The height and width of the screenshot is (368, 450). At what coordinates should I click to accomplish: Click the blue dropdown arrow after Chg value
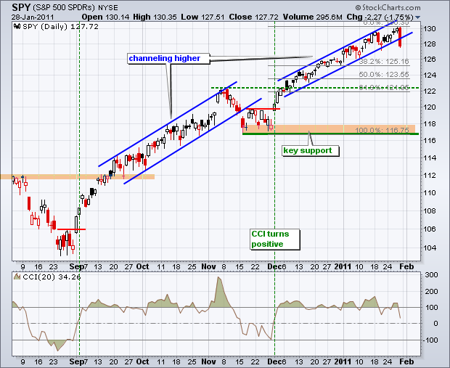tap(417, 17)
